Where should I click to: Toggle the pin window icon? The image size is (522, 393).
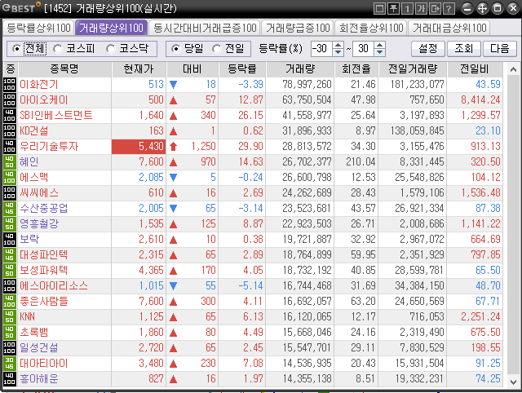pyautogui.click(x=393, y=9)
